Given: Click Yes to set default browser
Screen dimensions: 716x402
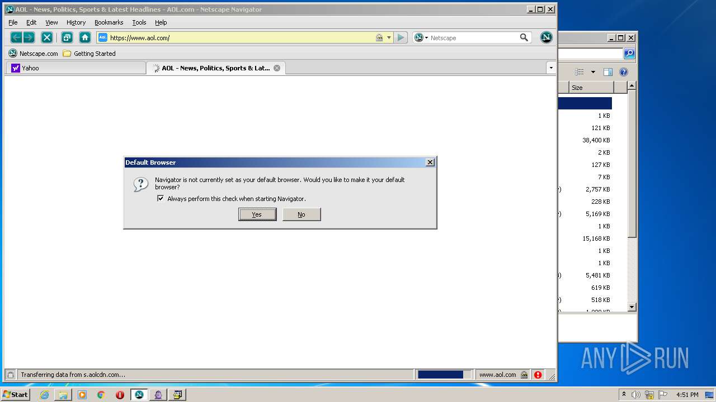Looking at the screenshot, I should [x=257, y=214].
